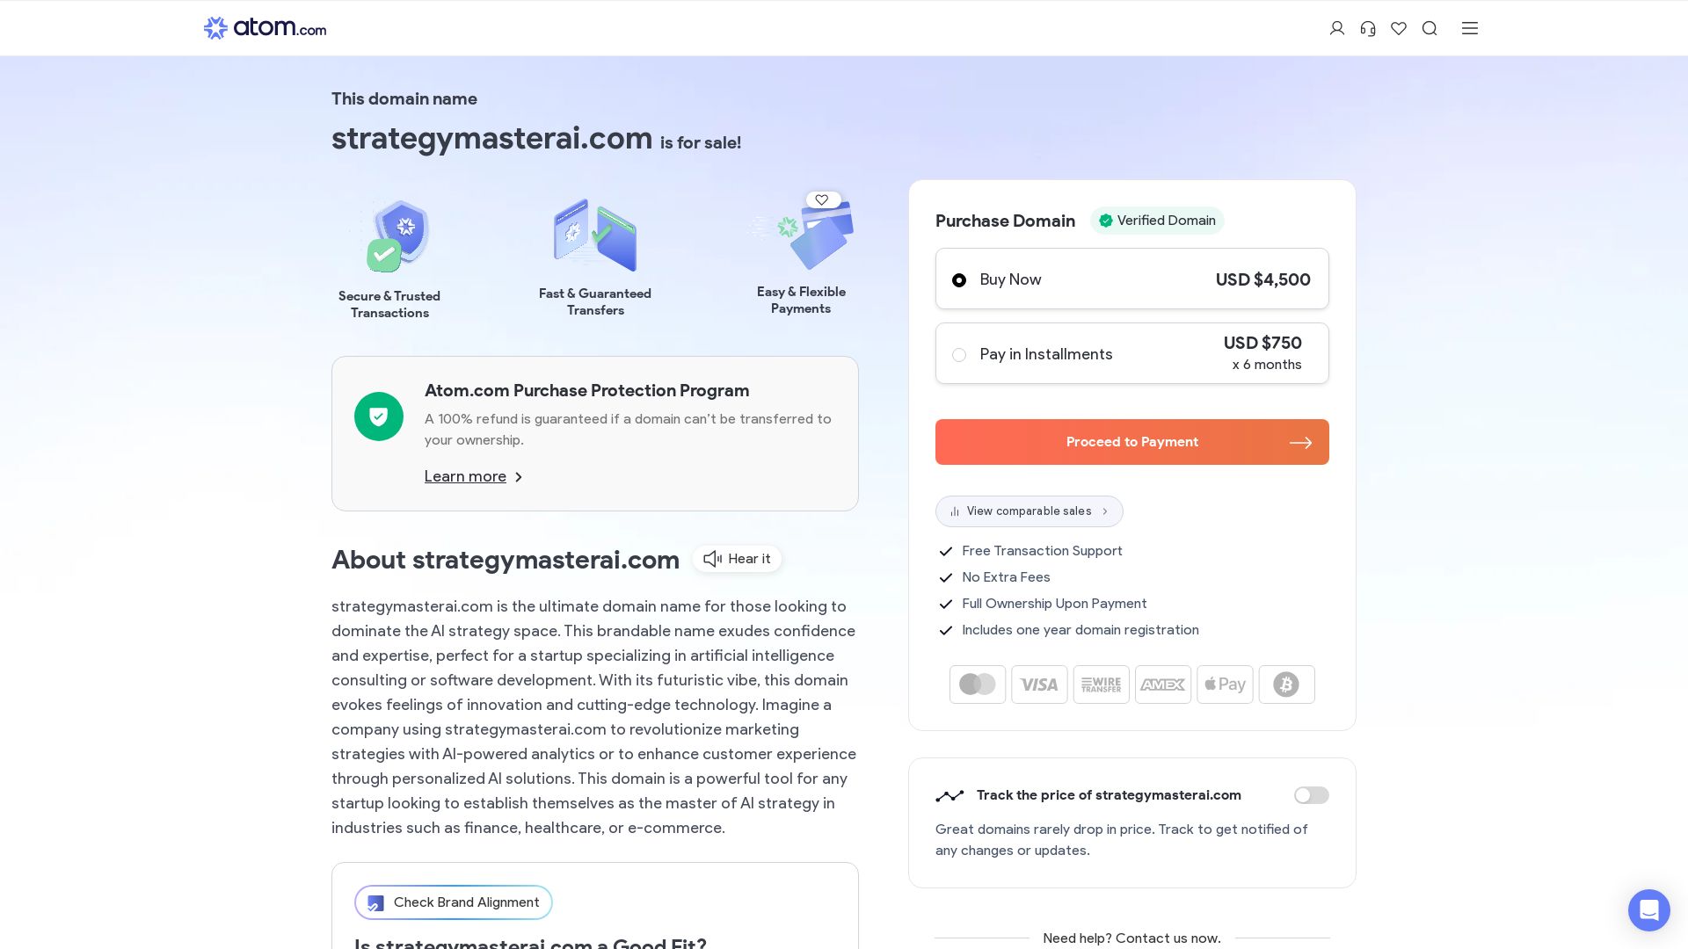Click Proceed to Payment button
Image resolution: width=1688 pixels, height=949 pixels.
coord(1131,442)
